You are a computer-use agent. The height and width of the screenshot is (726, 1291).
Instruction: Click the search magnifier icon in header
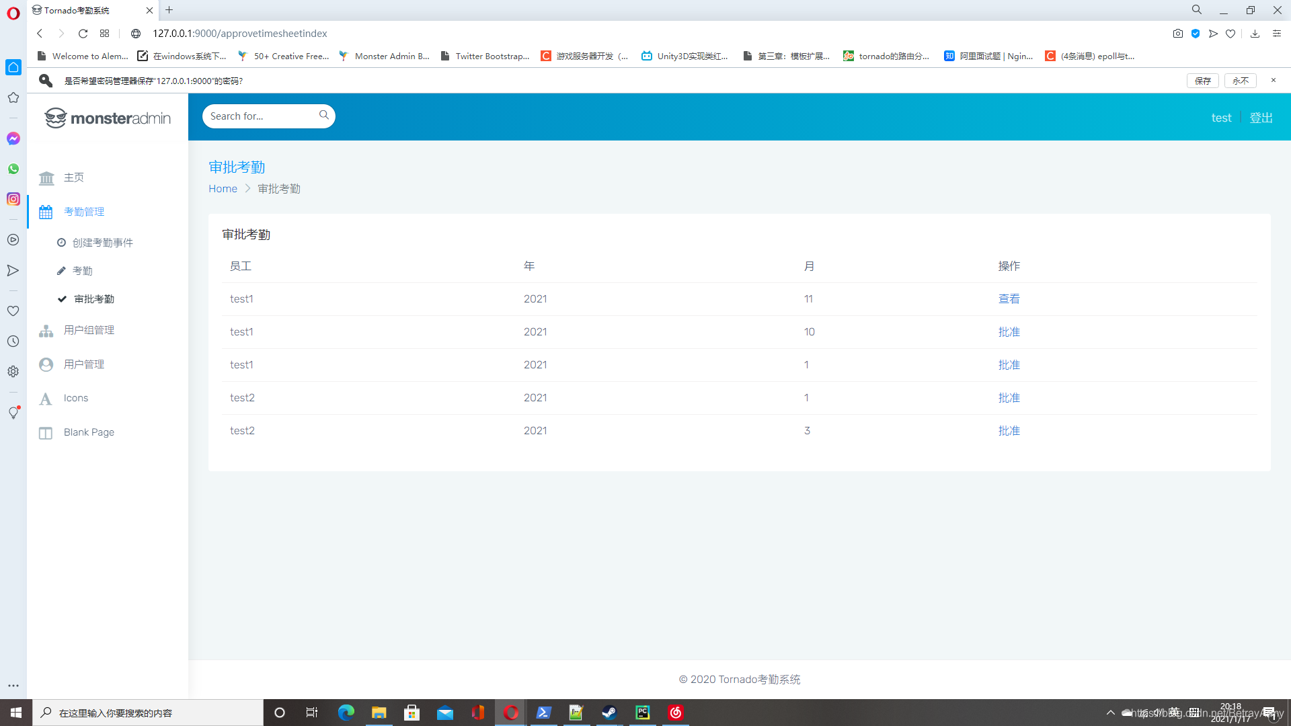(323, 115)
